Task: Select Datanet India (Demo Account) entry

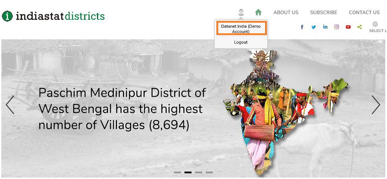Action: point(241,29)
